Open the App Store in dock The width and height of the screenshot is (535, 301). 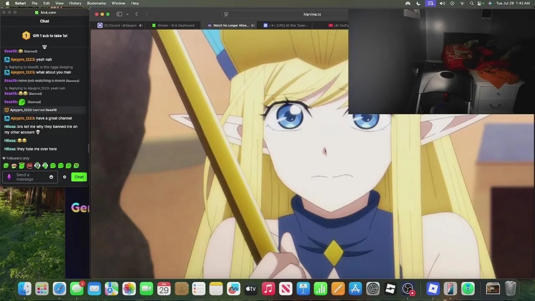click(355, 288)
